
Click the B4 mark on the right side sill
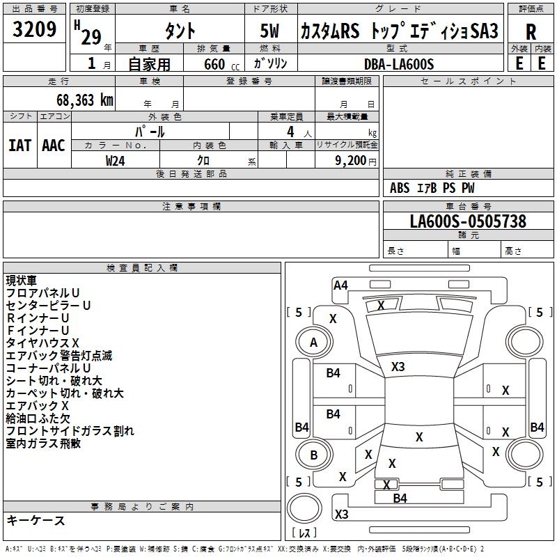click(537, 427)
